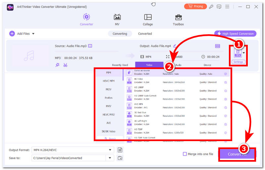Click the Add Files plus icon
This screenshot has width=265, height=170.
(12, 34)
